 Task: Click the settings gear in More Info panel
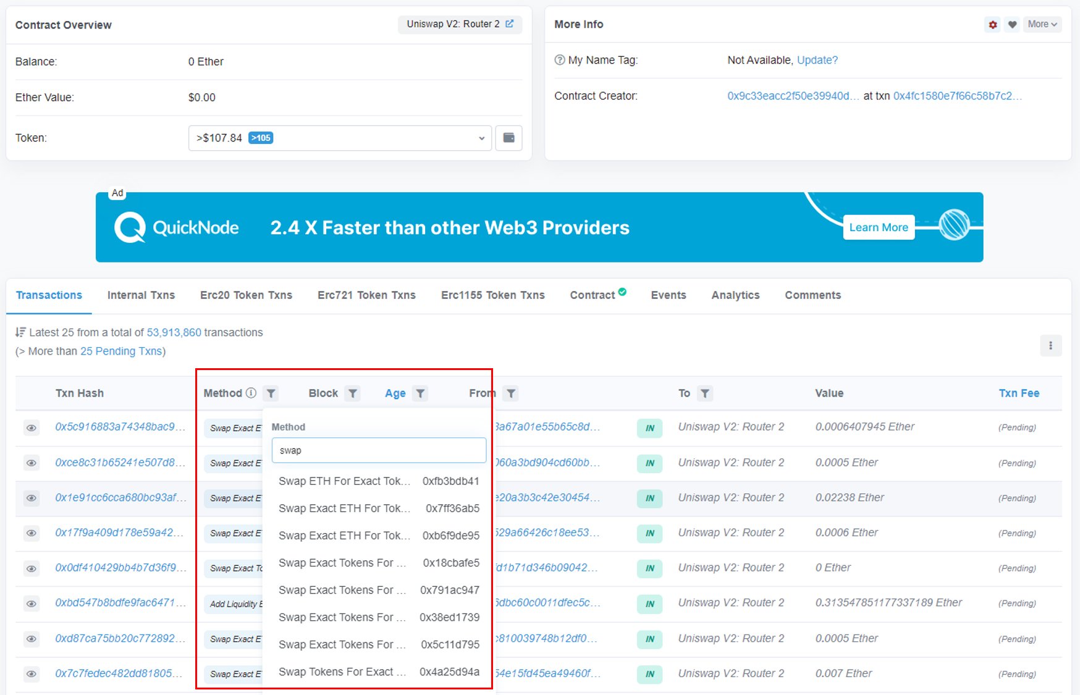992,24
